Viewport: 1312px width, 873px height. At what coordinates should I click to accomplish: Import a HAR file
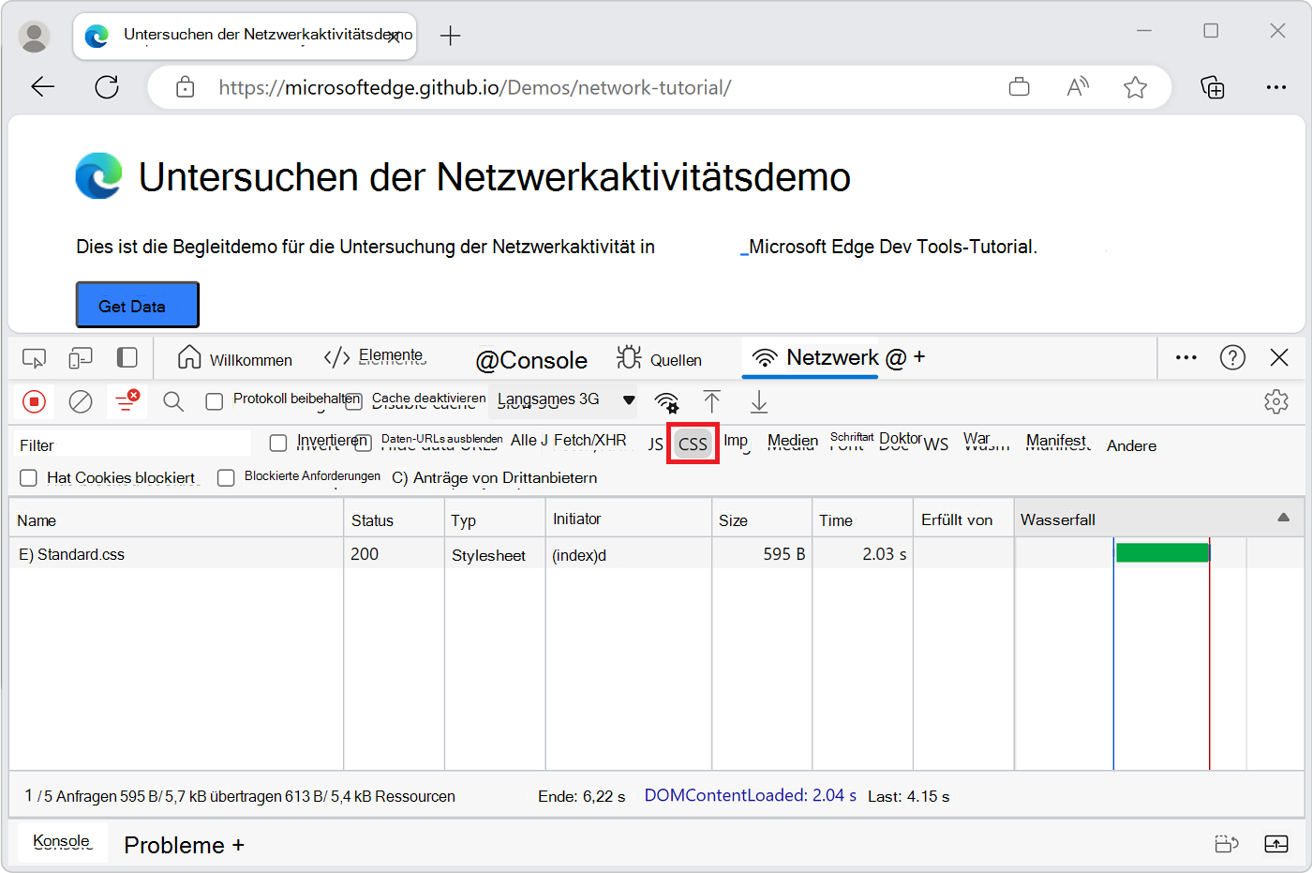coord(712,401)
